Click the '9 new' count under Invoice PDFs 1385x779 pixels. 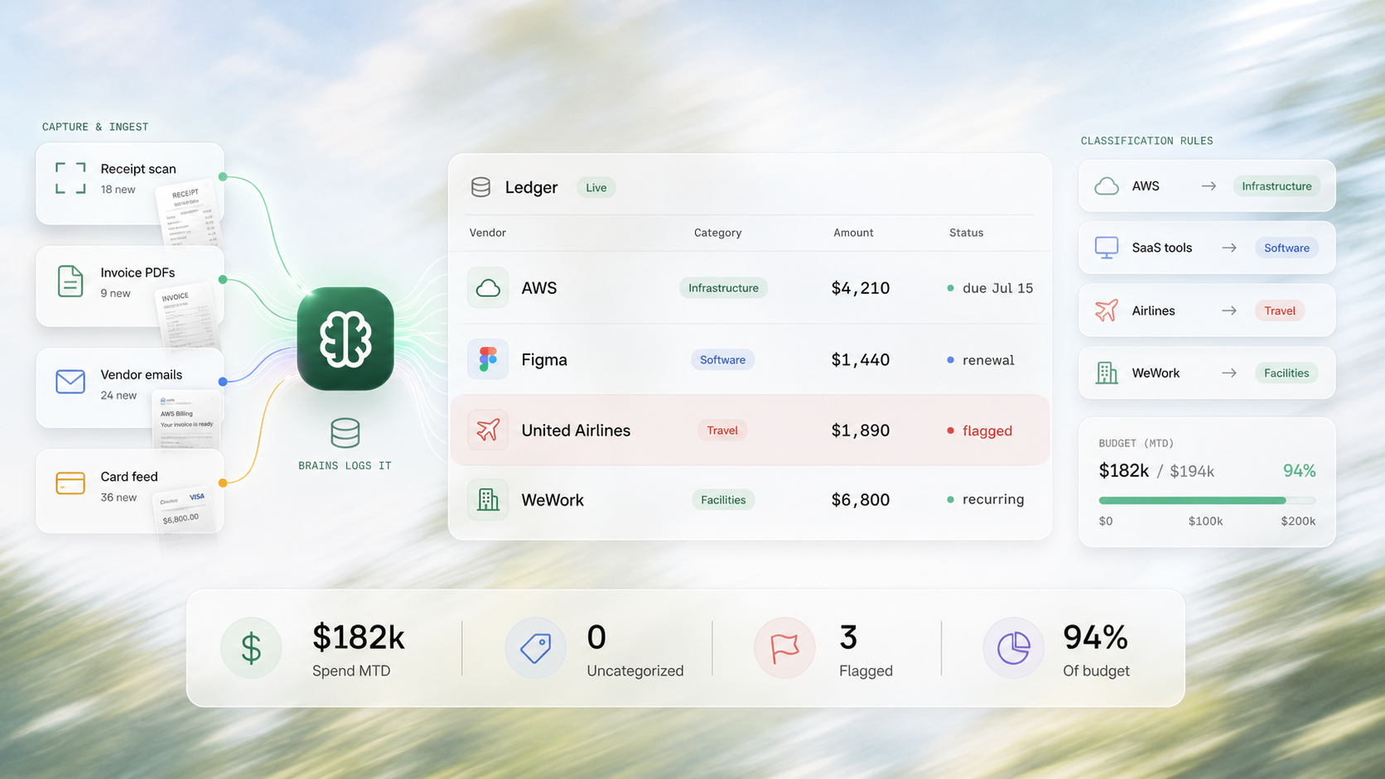[x=115, y=293]
